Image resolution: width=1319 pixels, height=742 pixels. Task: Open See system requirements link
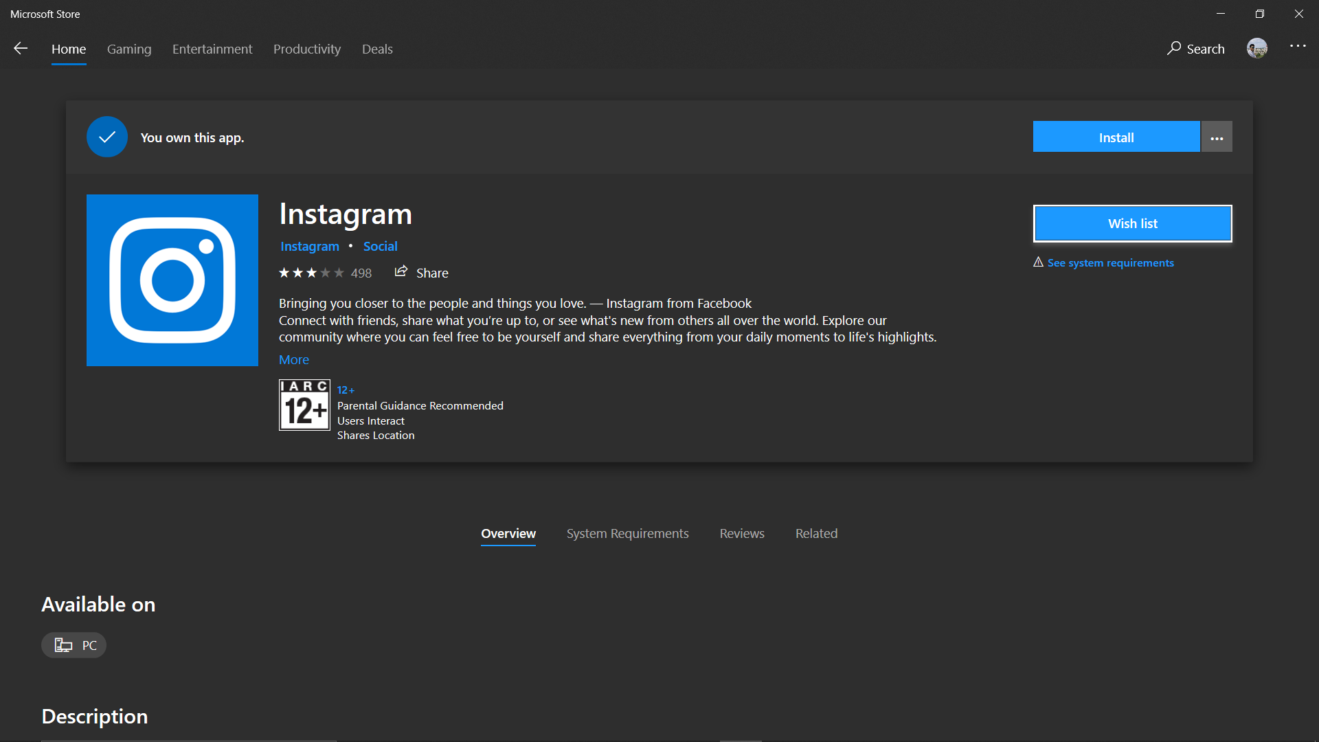(x=1110, y=263)
